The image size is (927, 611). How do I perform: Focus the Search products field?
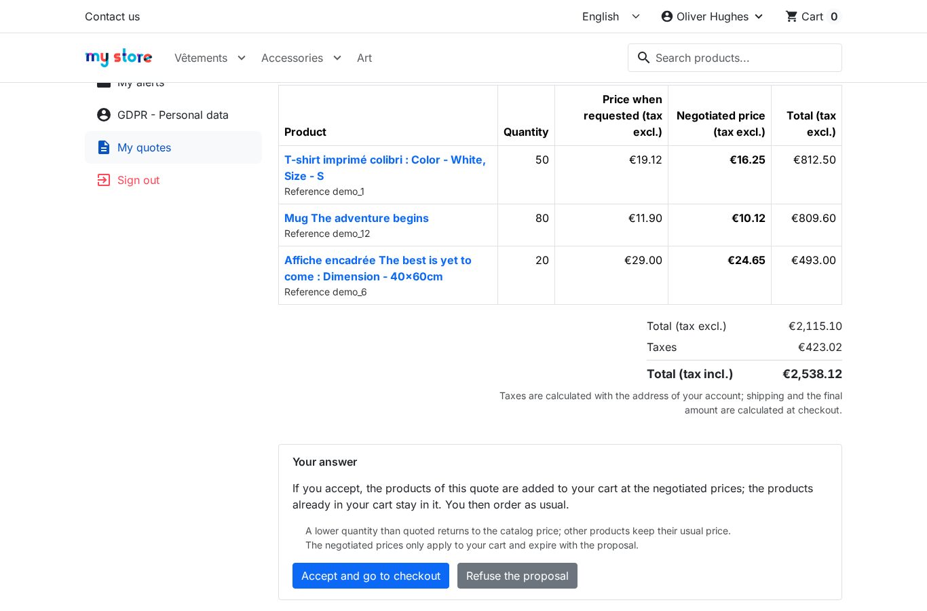coord(735,58)
